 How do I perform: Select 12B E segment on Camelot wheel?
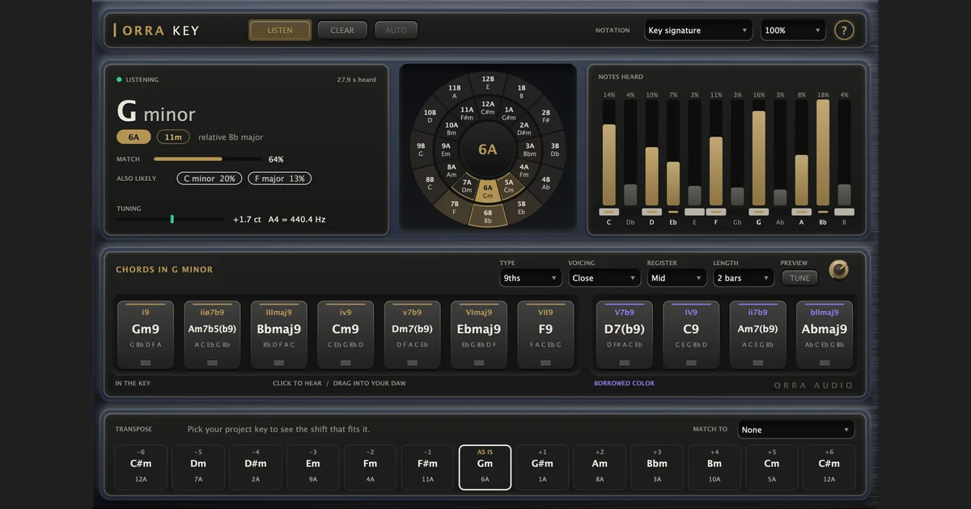[488, 83]
